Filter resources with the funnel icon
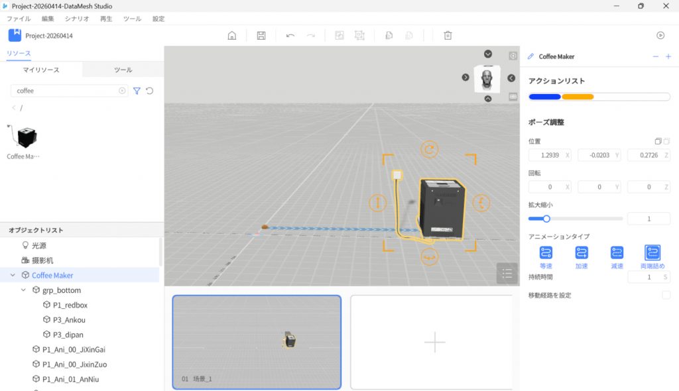The width and height of the screenshot is (679, 391). pyautogui.click(x=137, y=91)
